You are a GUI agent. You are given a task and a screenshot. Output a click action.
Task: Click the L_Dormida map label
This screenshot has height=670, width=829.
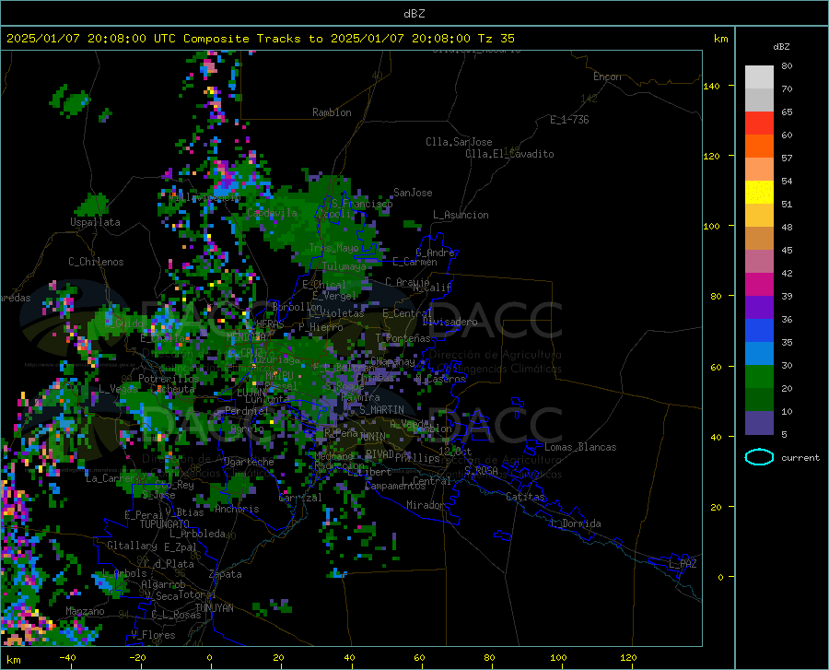576,523
